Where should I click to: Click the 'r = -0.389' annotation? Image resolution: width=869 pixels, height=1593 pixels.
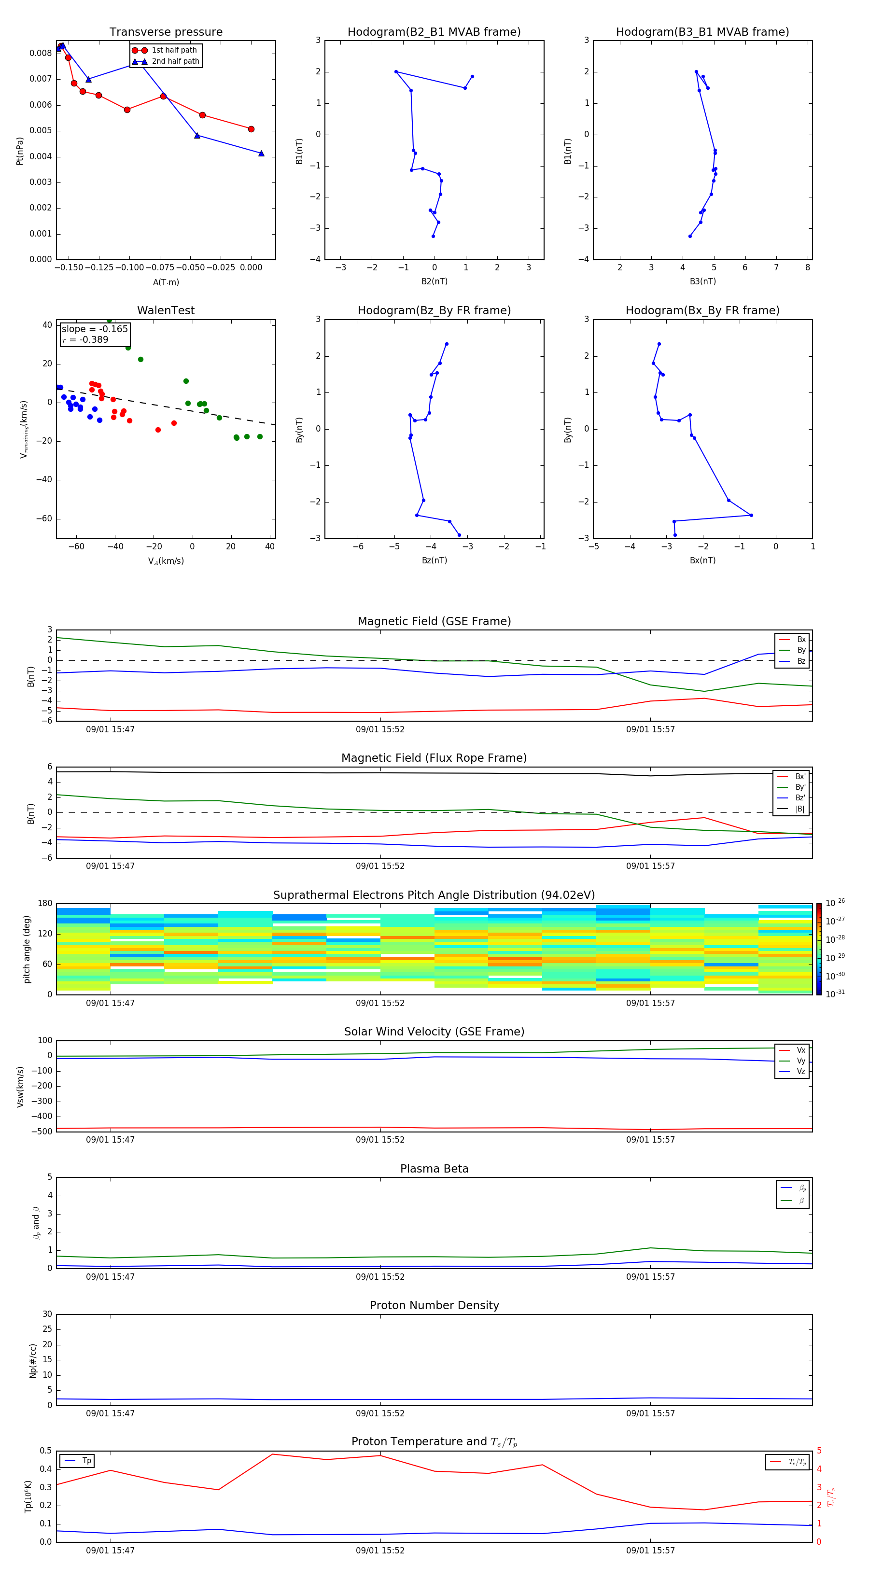(85, 339)
